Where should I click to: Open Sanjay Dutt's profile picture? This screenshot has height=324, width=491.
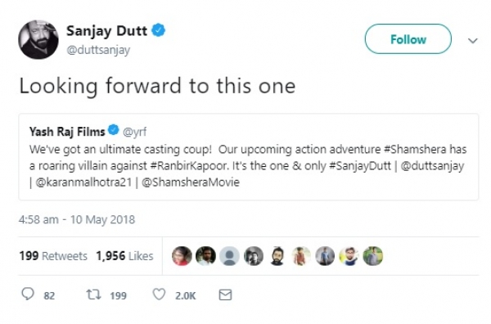[38, 39]
